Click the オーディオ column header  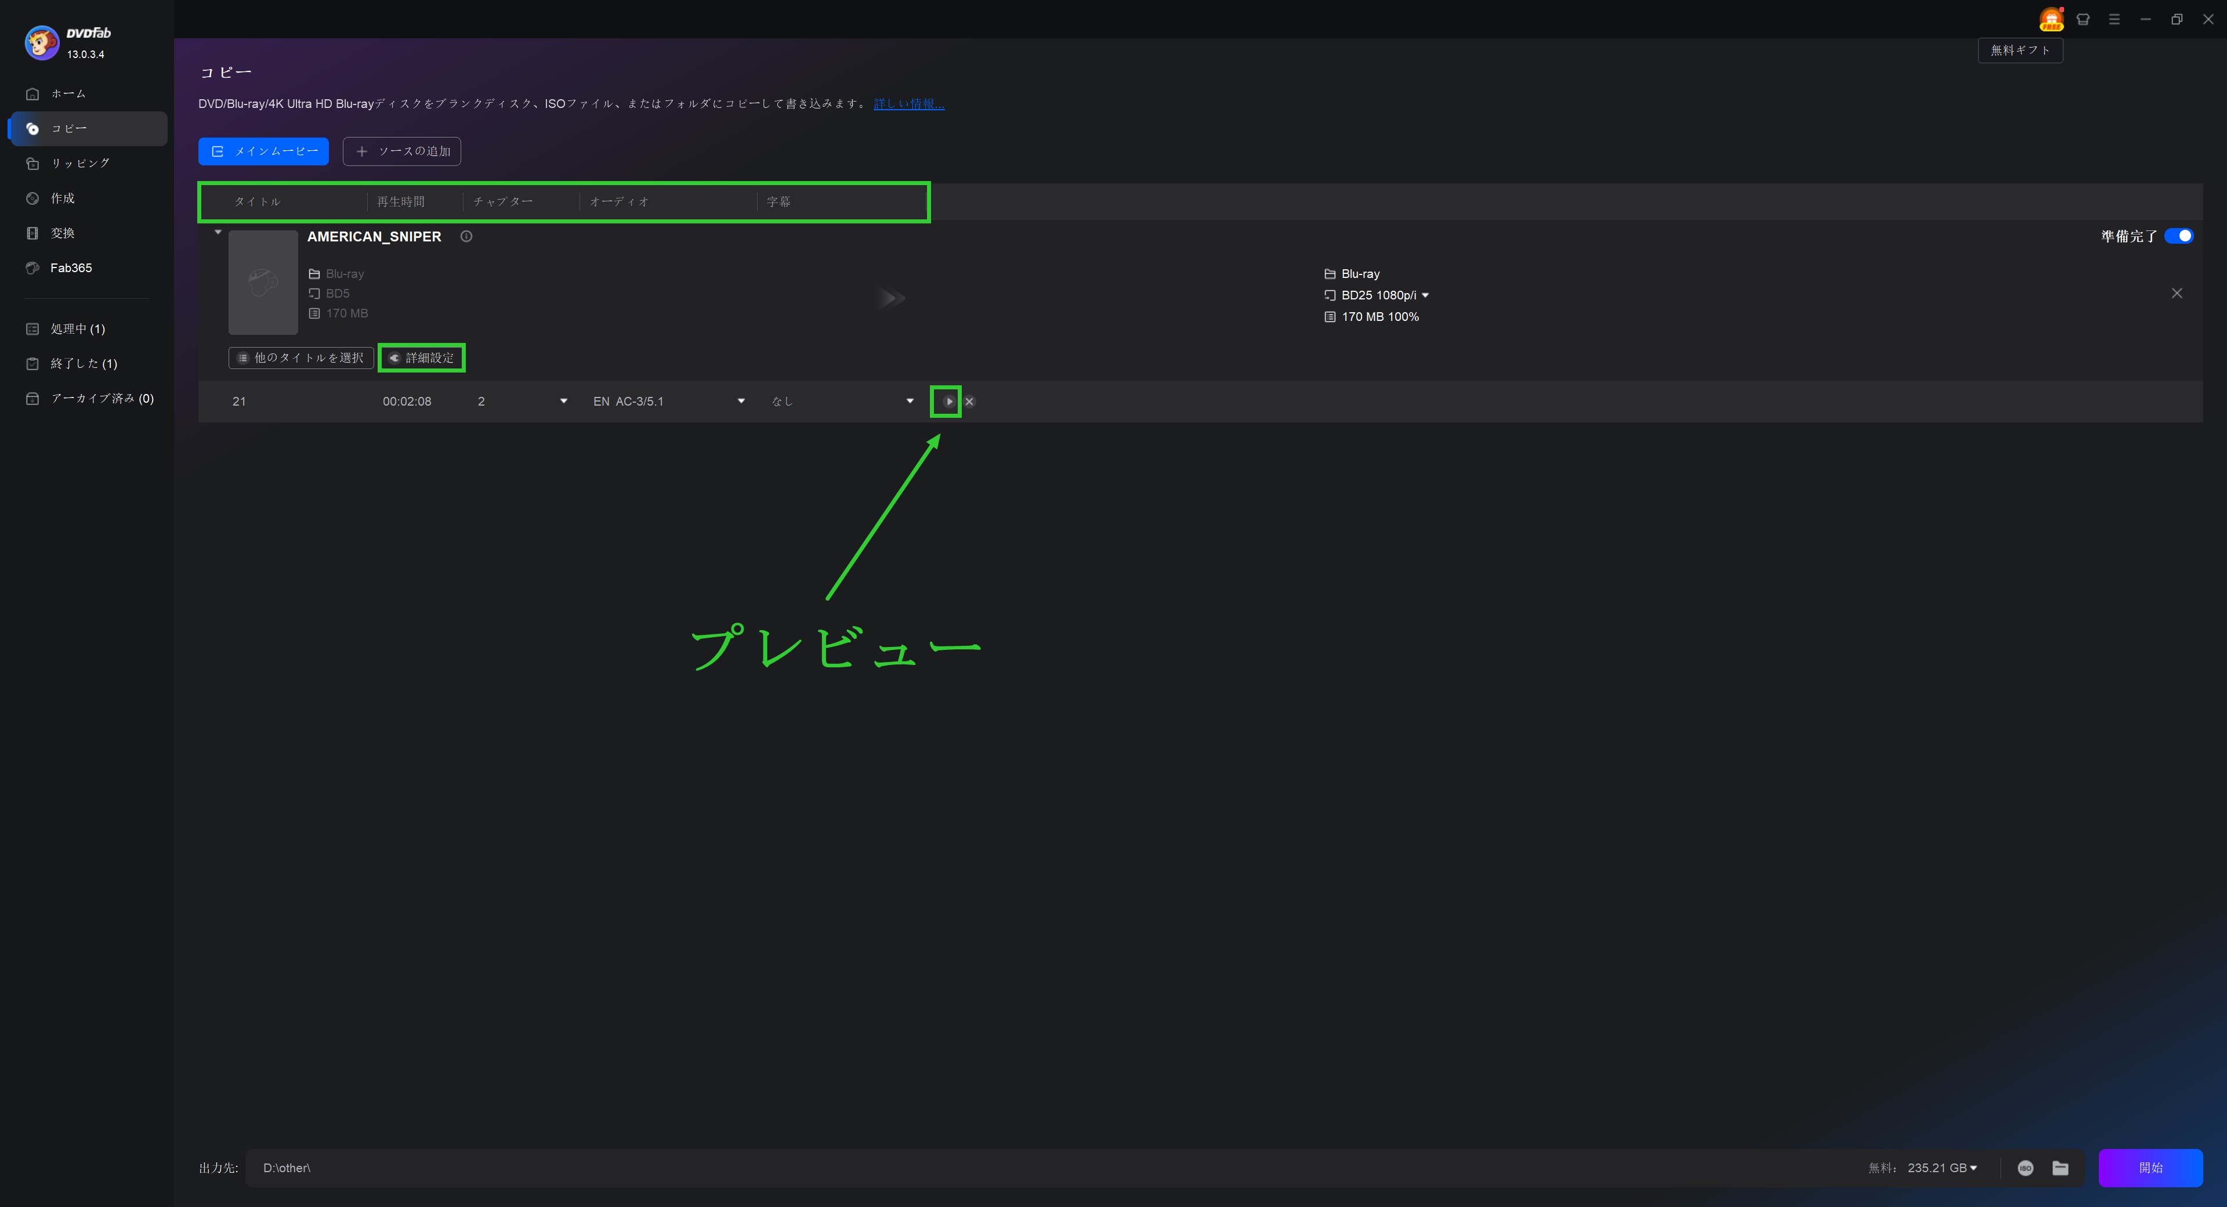[619, 201]
